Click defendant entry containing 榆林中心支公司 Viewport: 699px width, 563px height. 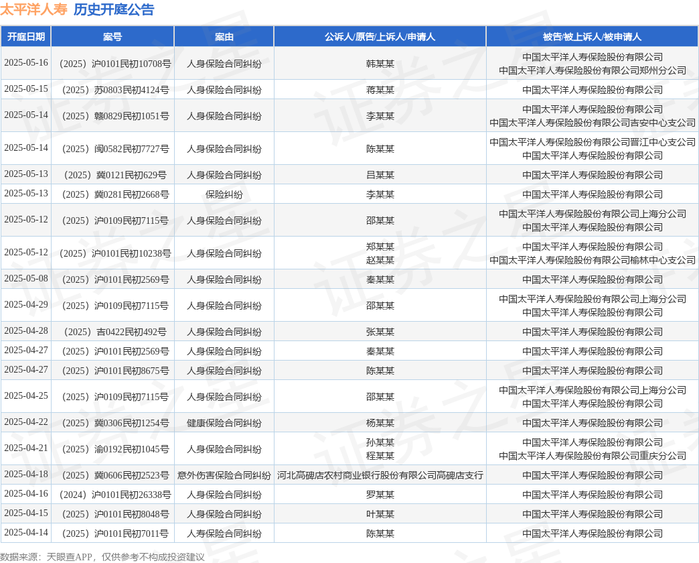593,260
